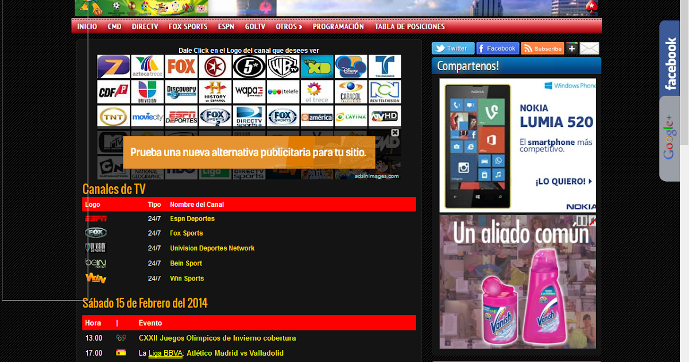
Task: Open the red star channel logo
Action: (x=215, y=67)
